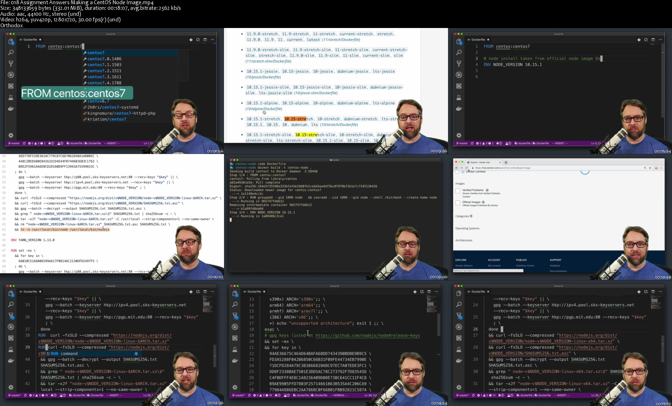Select centos7.2.1511 from suggestions list
The height and width of the screenshot is (406, 672).
(105, 71)
